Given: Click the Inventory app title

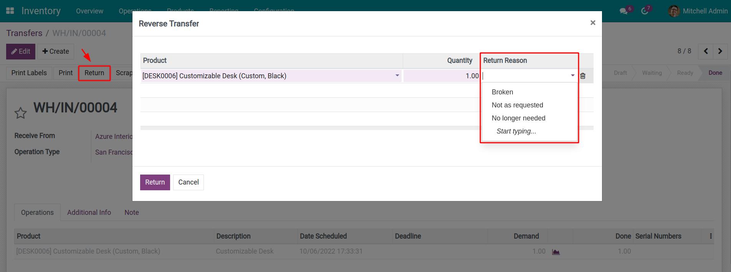Looking at the screenshot, I should coord(41,11).
